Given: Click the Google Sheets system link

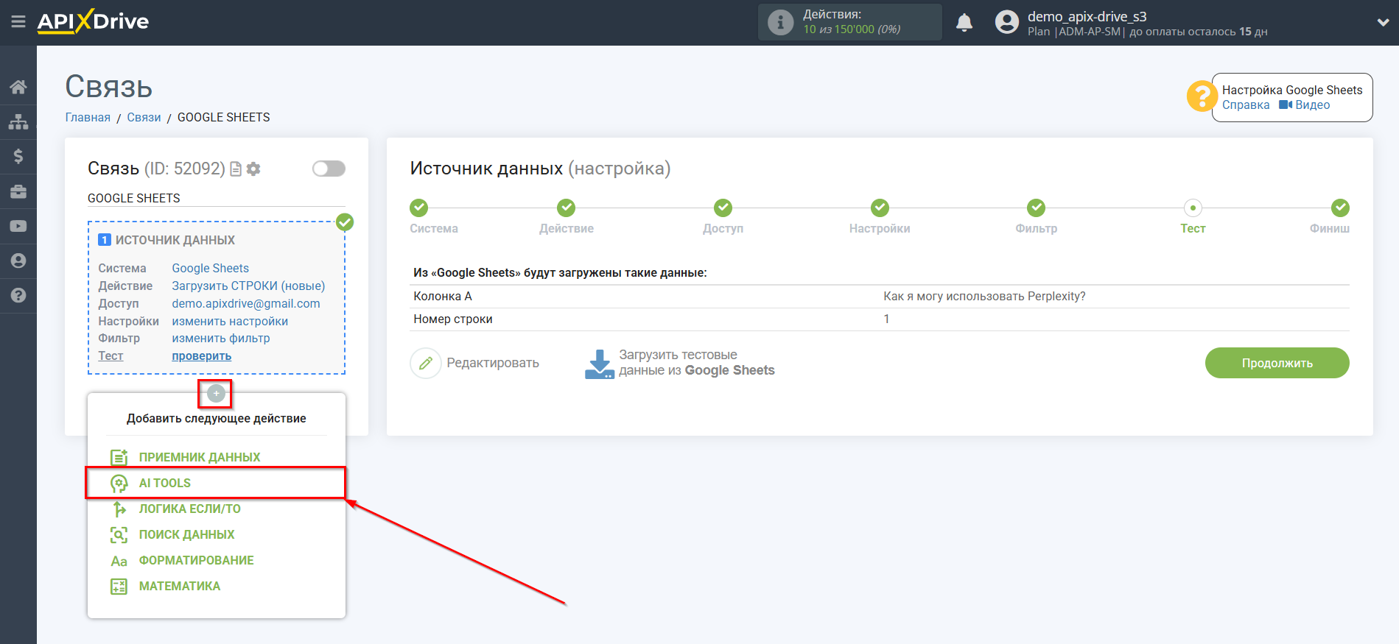Looking at the screenshot, I should (x=210, y=269).
